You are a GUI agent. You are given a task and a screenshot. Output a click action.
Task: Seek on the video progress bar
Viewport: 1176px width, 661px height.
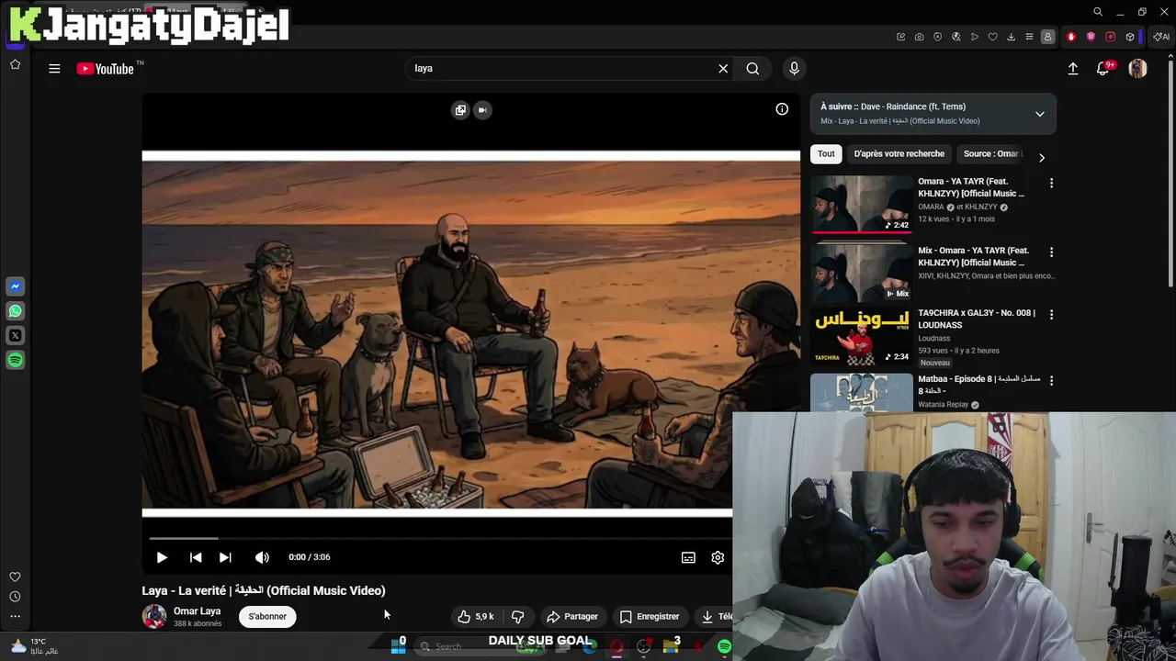click(437, 539)
